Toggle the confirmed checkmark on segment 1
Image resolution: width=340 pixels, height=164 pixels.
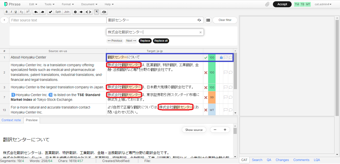206,57
